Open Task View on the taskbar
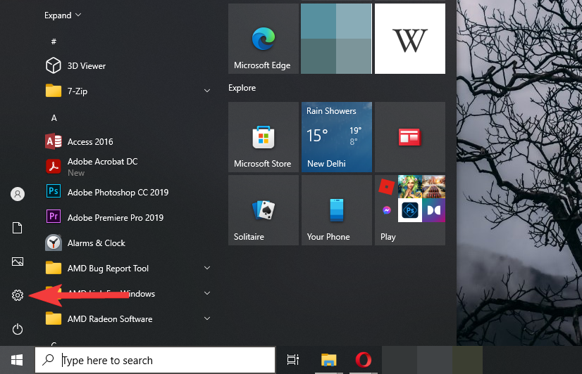 [293, 360]
